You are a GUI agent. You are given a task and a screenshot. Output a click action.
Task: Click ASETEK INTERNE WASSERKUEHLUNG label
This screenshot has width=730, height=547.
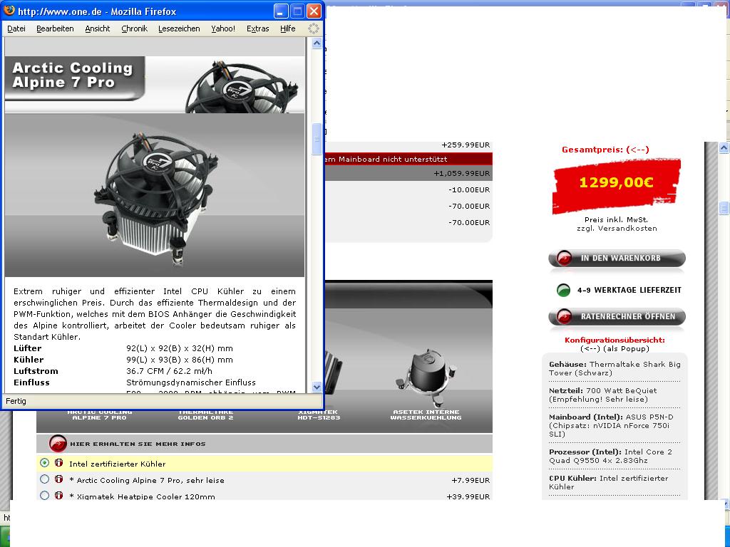pos(426,415)
